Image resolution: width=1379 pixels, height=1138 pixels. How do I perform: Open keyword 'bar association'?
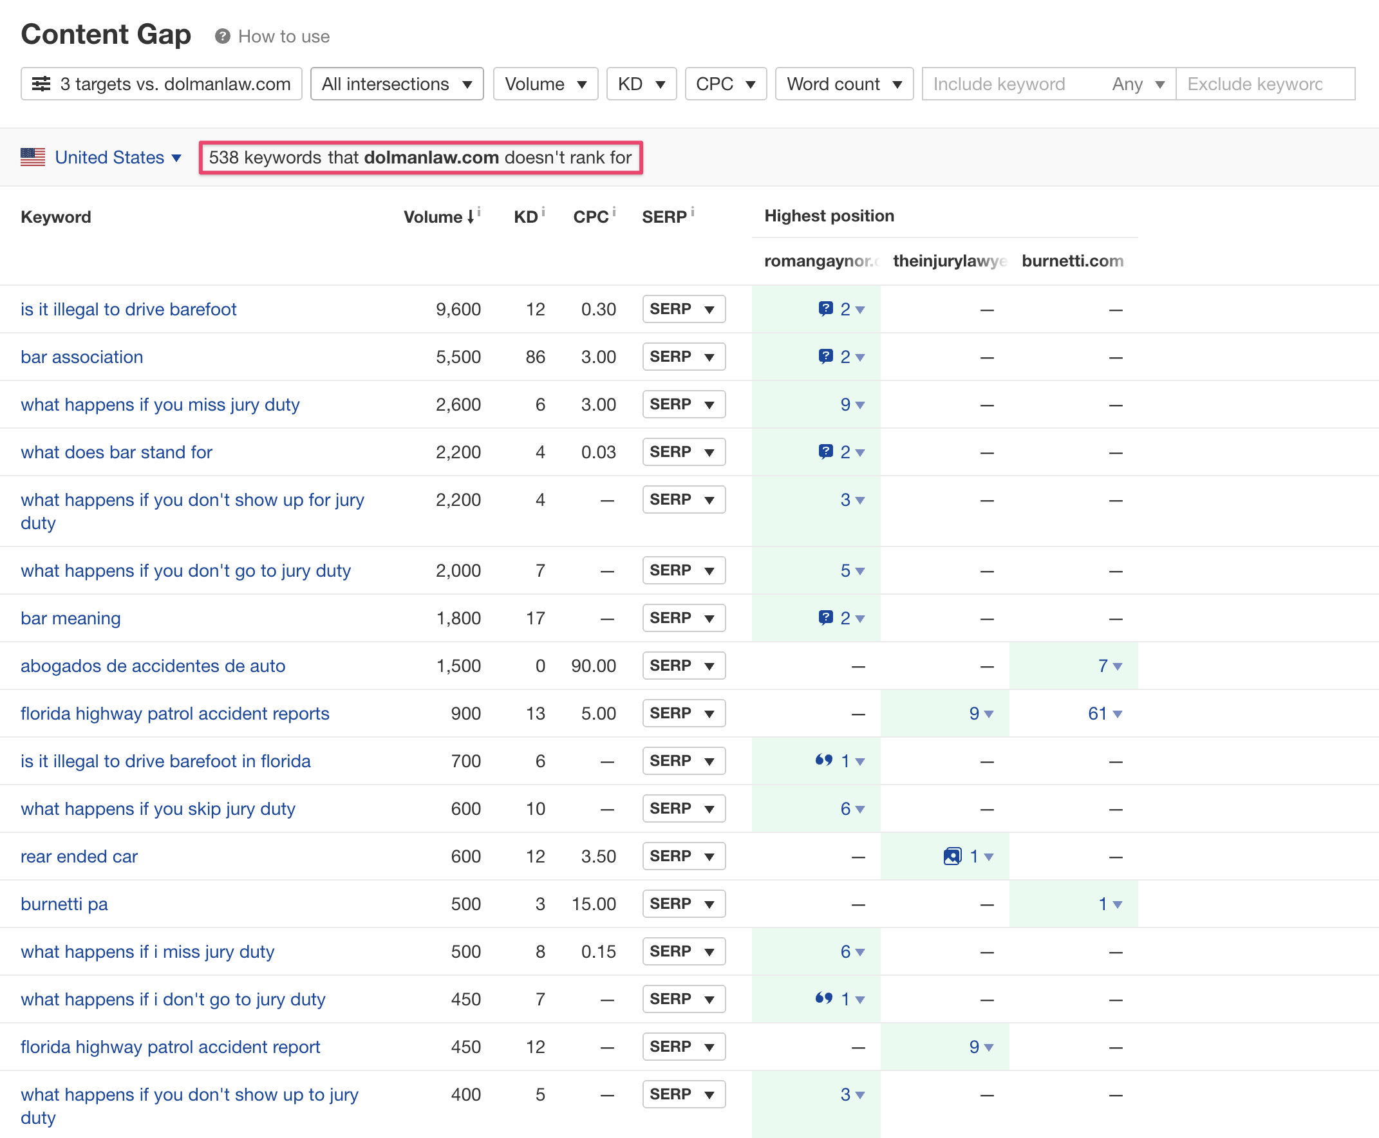[82, 357]
